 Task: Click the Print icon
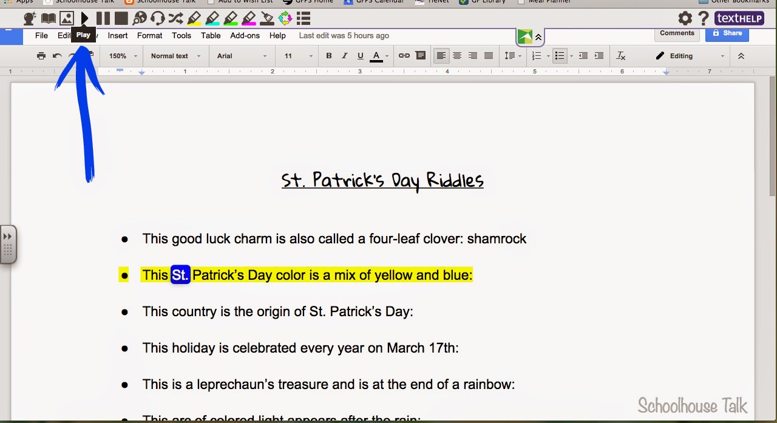tap(41, 56)
